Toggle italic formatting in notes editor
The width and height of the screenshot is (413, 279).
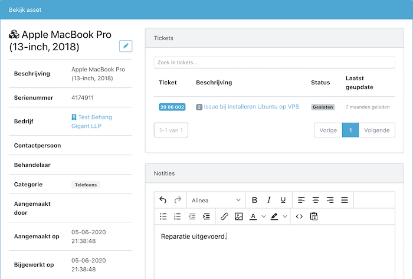coord(268,200)
